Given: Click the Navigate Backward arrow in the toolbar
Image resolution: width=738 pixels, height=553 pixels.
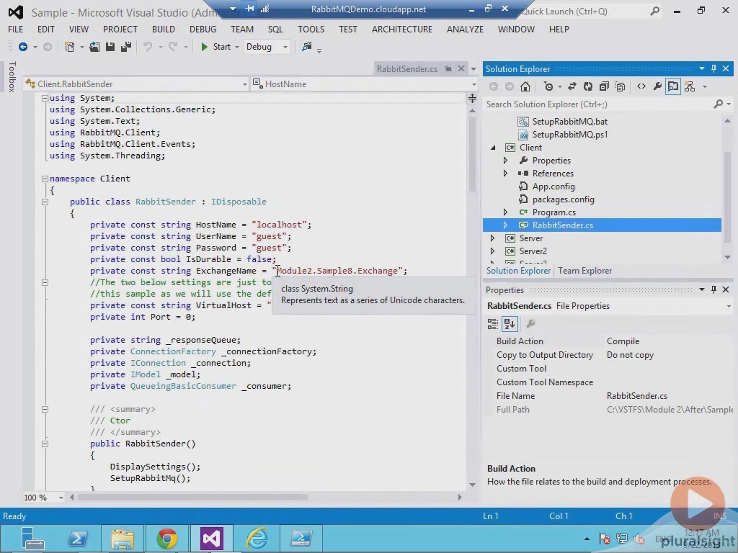Looking at the screenshot, I should [x=22, y=47].
